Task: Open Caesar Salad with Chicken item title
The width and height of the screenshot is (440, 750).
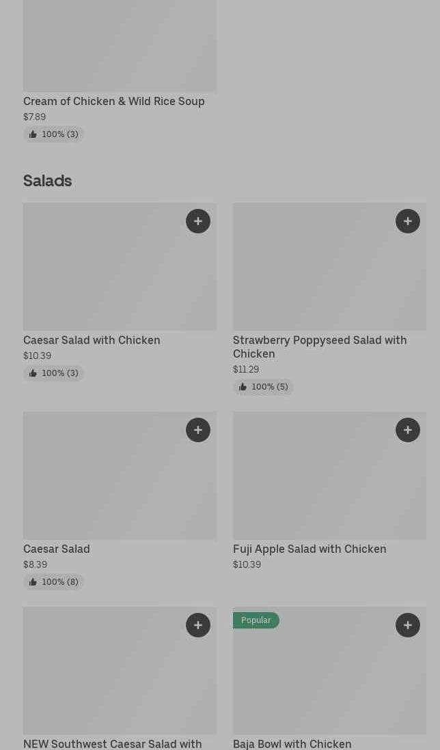Action: (92, 340)
